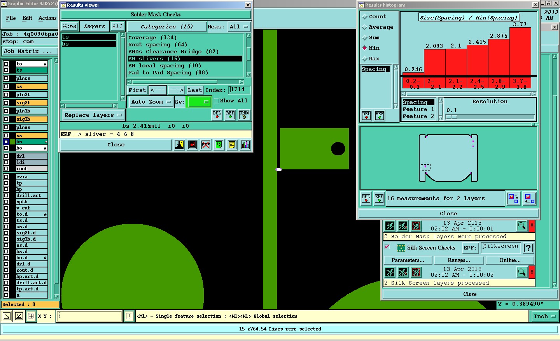Click the Index input field
Image resolution: width=560 pixels, height=341 pixels.
coord(239,90)
